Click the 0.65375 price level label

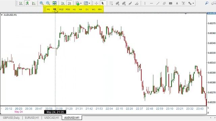pos(212,23)
